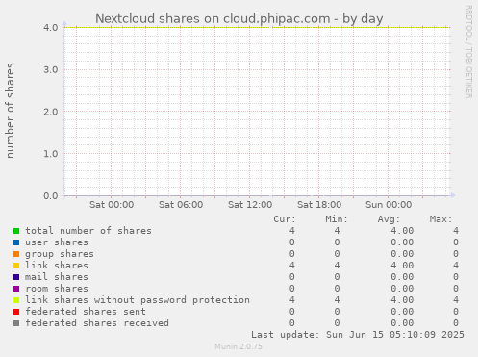The width and height of the screenshot is (478, 357).
Task: Click the 'Sat 12:00' time axis label
Action: 250,205
